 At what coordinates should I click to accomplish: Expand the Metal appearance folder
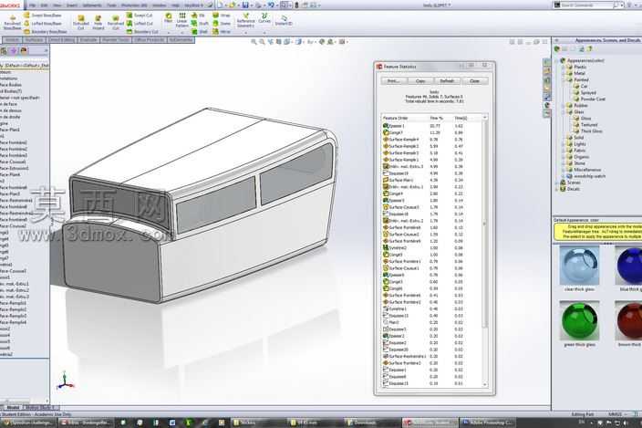tap(564, 73)
